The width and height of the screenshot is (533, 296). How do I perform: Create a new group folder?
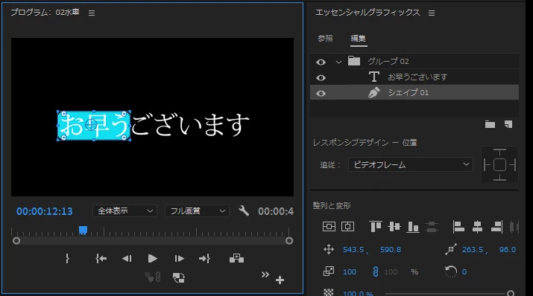pyautogui.click(x=490, y=124)
